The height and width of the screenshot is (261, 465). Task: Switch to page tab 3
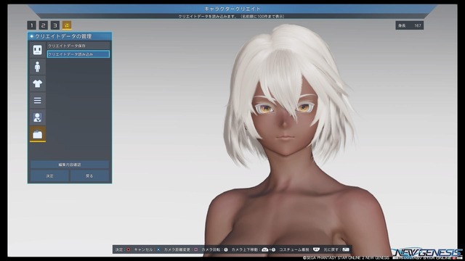point(55,25)
